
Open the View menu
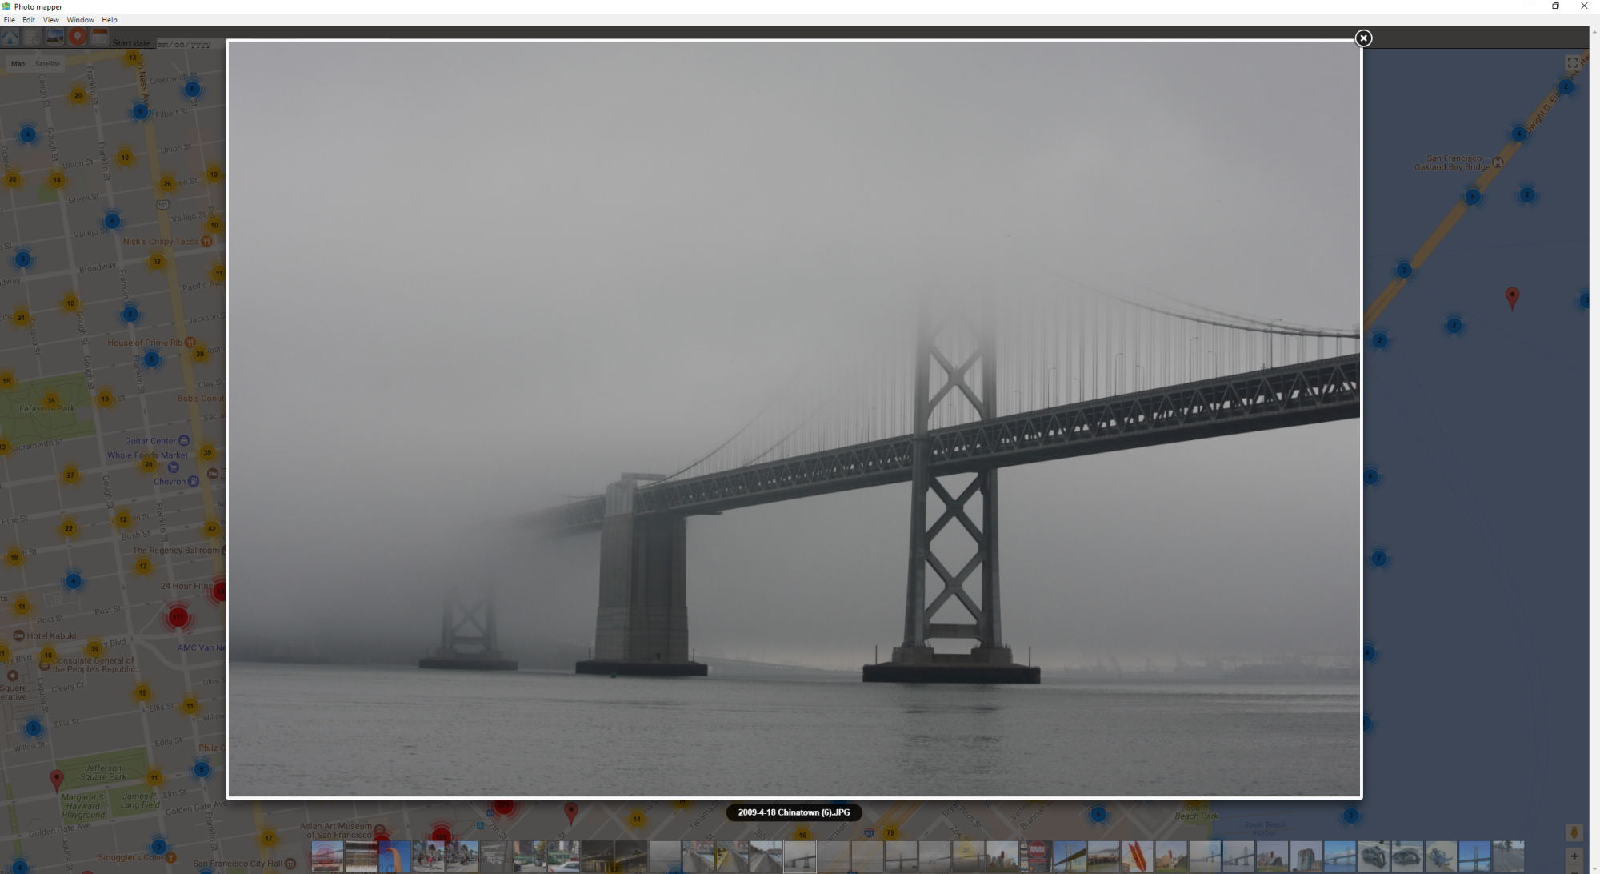click(50, 20)
